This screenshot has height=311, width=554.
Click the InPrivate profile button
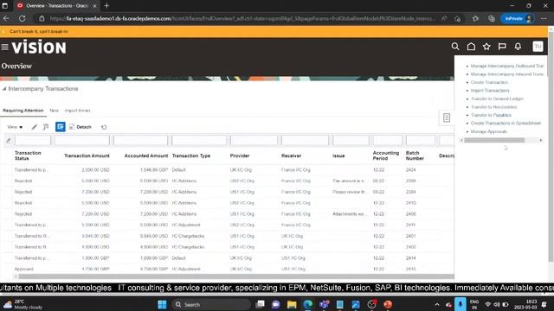click(x=518, y=18)
